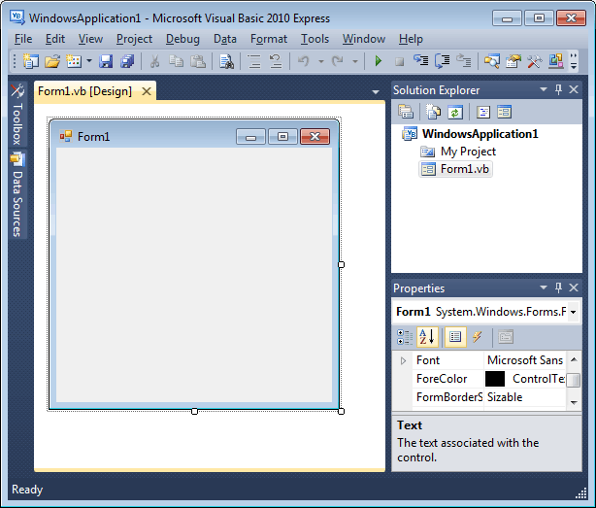Viewport: 596px width, 508px height.
Task: Click the Cut scissors icon
Action: 154,61
